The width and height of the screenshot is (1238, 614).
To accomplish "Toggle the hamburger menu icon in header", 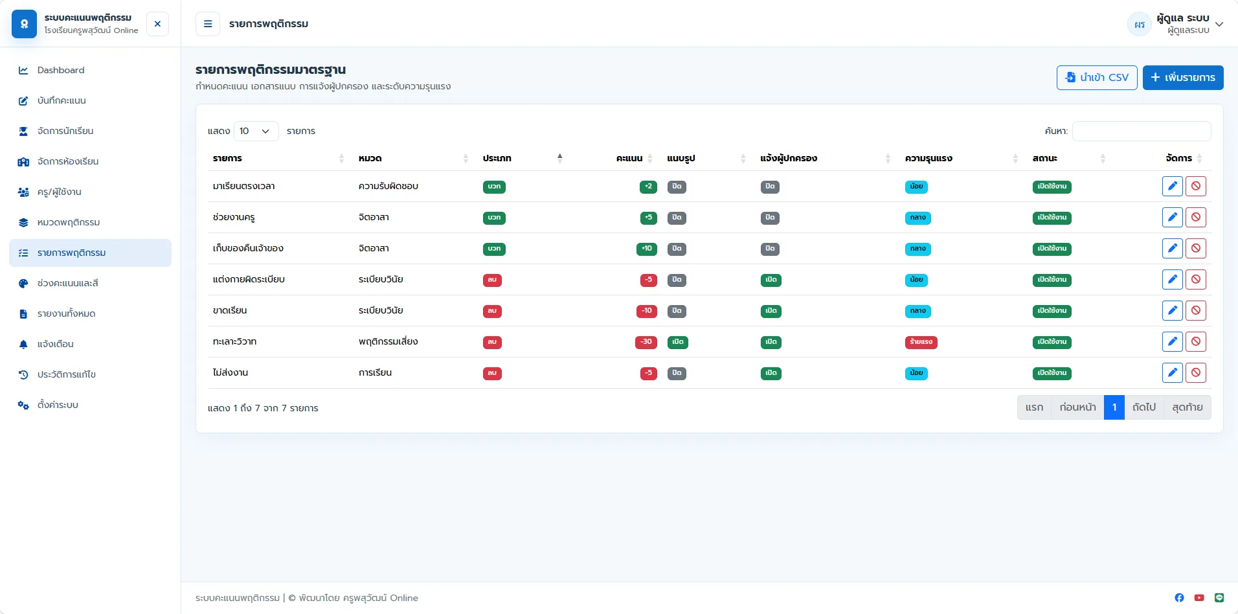I will click(208, 24).
